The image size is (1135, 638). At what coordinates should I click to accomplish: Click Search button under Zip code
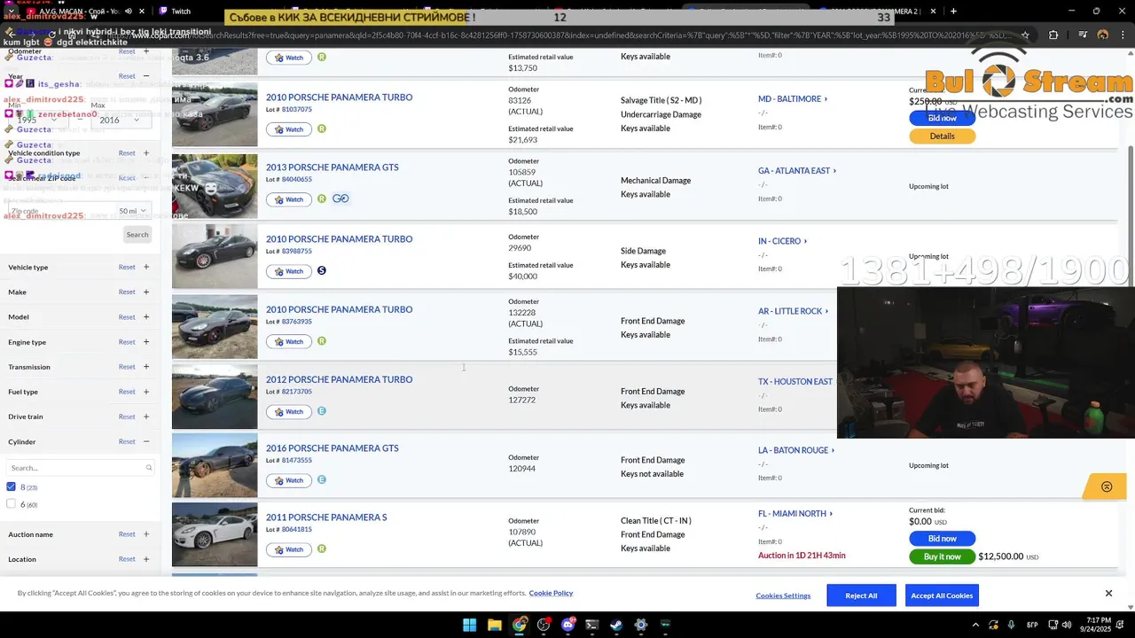coord(137,234)
